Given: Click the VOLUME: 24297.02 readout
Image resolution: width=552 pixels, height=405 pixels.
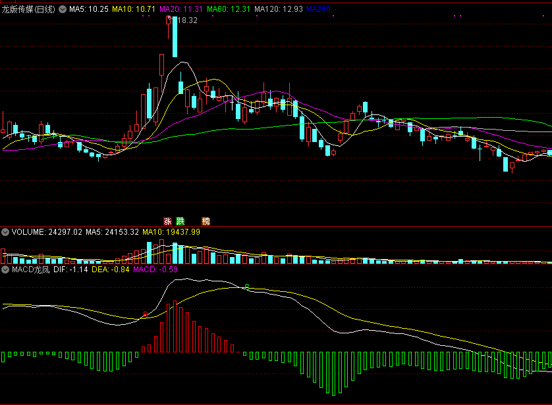Looking at the screenshot, I should click(47, 232).
